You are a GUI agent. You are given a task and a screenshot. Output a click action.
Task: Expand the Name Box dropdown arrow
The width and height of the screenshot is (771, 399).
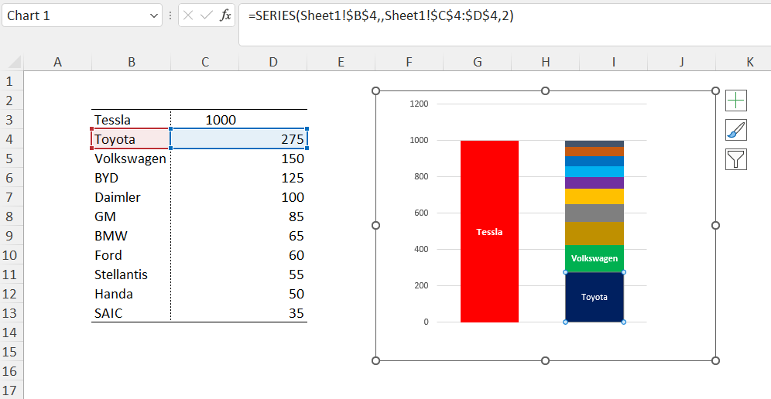point(153,15)
